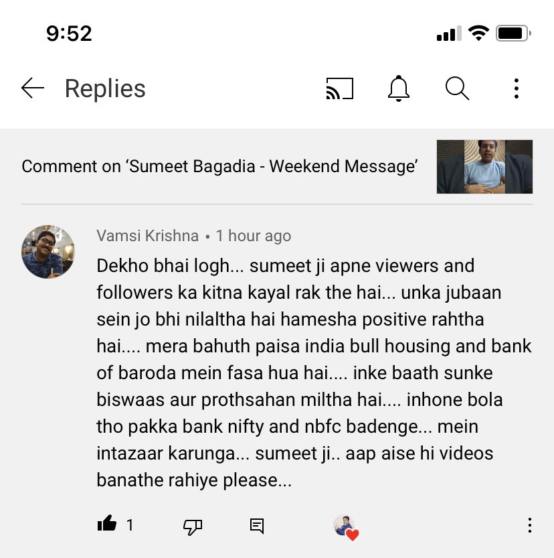Tap the 9:52 clock in status bar
Screen dimensions: 554x558
70,33
